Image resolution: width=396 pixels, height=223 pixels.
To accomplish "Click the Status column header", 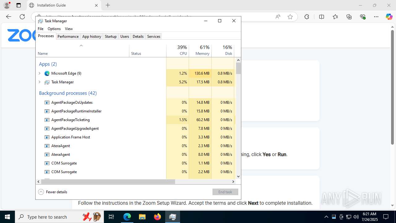I will click(148, 50).
